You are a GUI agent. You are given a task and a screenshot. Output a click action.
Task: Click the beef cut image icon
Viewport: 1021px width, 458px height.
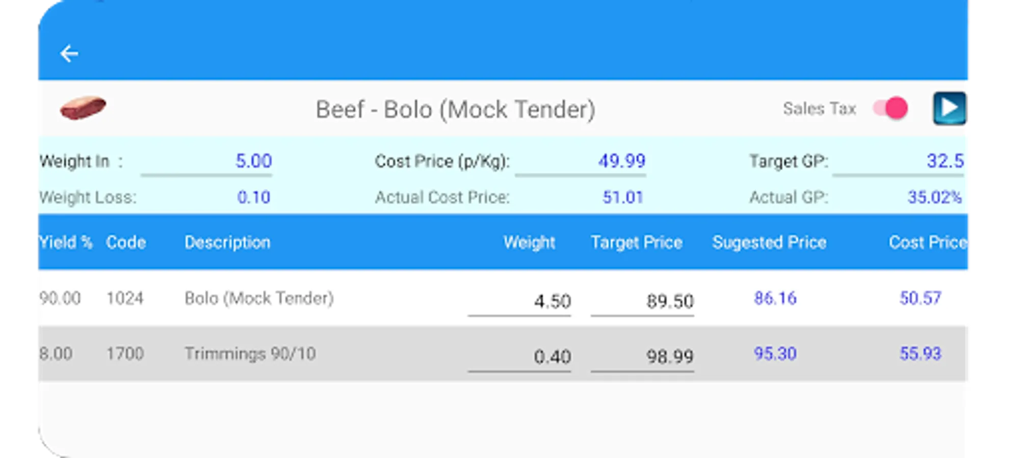(x=83, y=108)
